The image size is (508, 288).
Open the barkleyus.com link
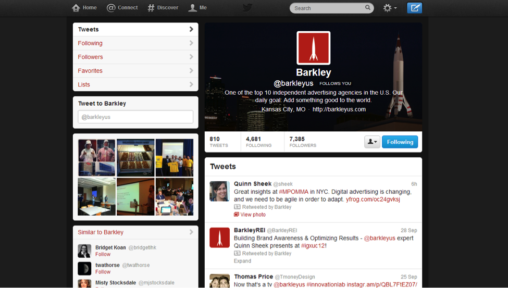pyautogui.click(x=339, y=109)
